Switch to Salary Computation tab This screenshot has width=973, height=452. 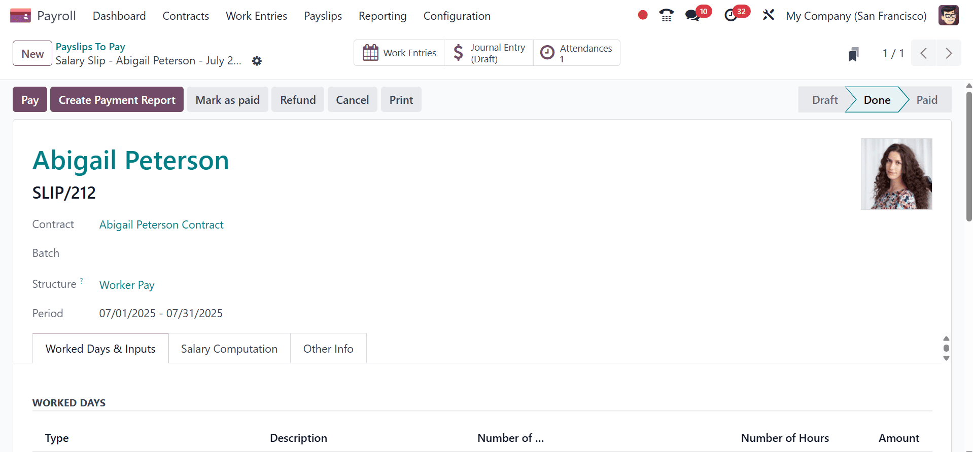pos(229,349)
